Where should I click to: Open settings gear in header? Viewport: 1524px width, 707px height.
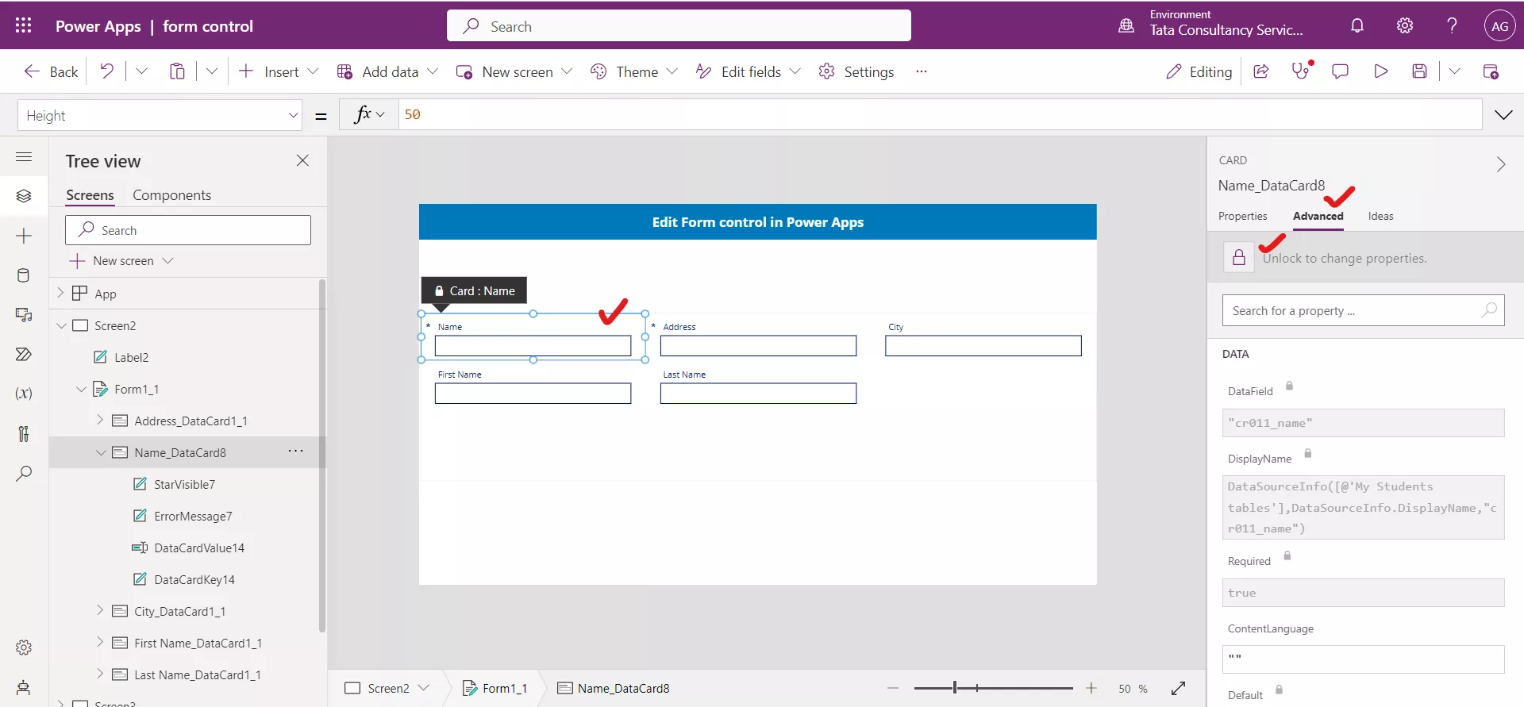pyautogui.click(x=1405, y=25)
